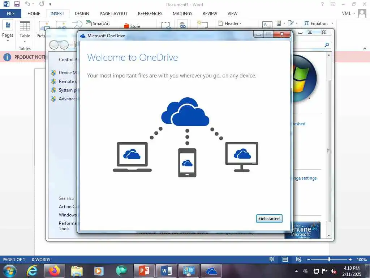Switch to PowerPoint on the taskbar
The image size is (370, 278).
click(x=144, y=271)
